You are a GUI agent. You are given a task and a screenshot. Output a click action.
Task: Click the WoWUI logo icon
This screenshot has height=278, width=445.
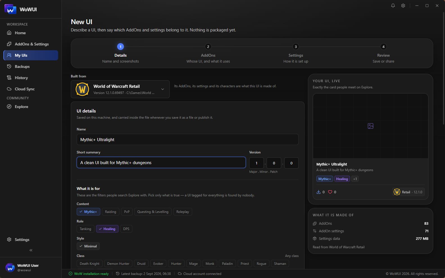point(10,9)
